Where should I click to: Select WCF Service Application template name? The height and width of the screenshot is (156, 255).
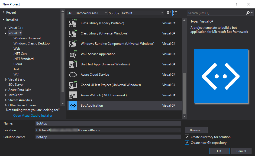(x=98, y=54)
